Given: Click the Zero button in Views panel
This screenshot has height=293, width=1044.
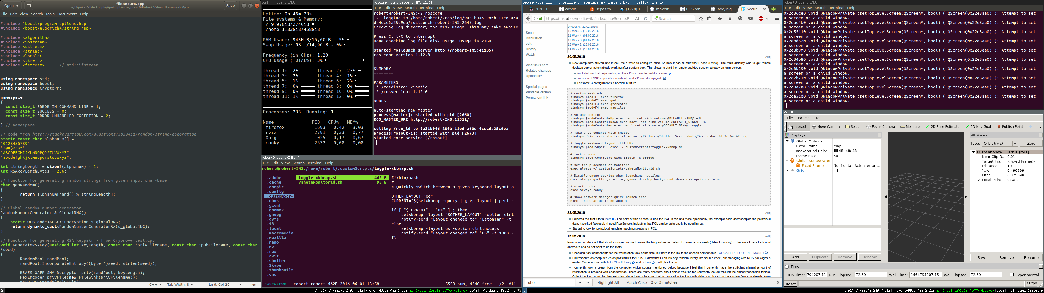Looking at the screenshot, I should click(1031, 143).
